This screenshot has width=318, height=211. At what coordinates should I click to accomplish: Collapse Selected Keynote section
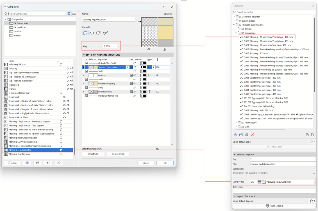(235, 155)
